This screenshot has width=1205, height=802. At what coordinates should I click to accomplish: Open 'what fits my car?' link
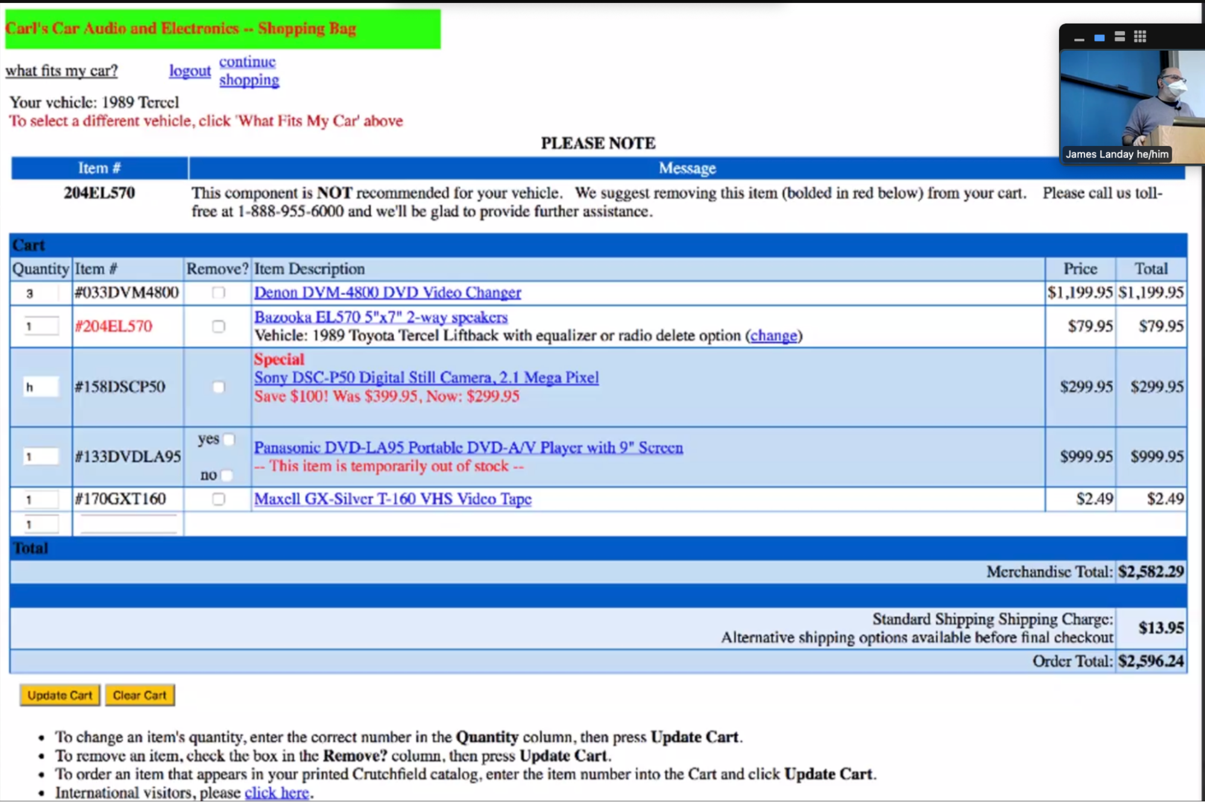(x=61, y=71)
